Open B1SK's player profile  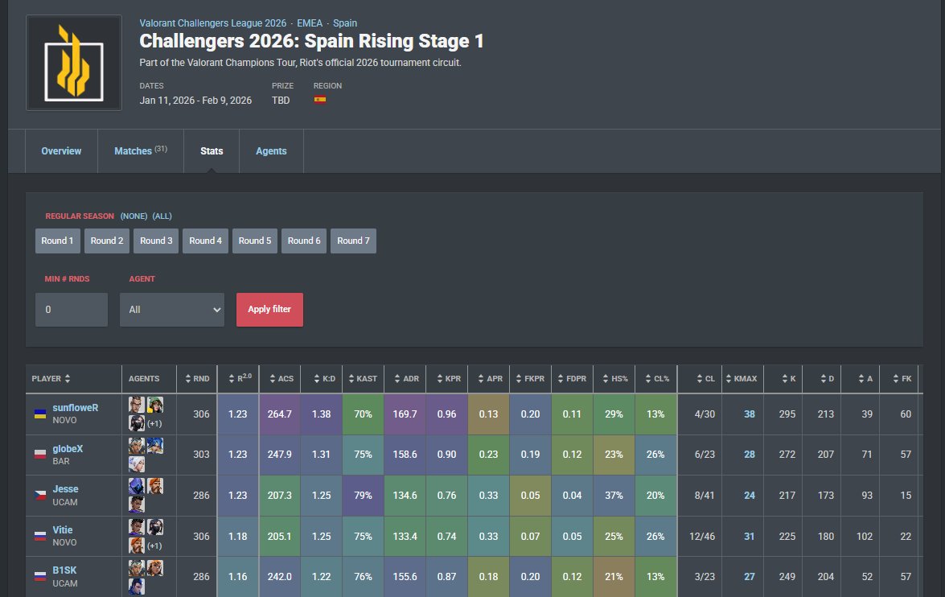tap(64, 570)
